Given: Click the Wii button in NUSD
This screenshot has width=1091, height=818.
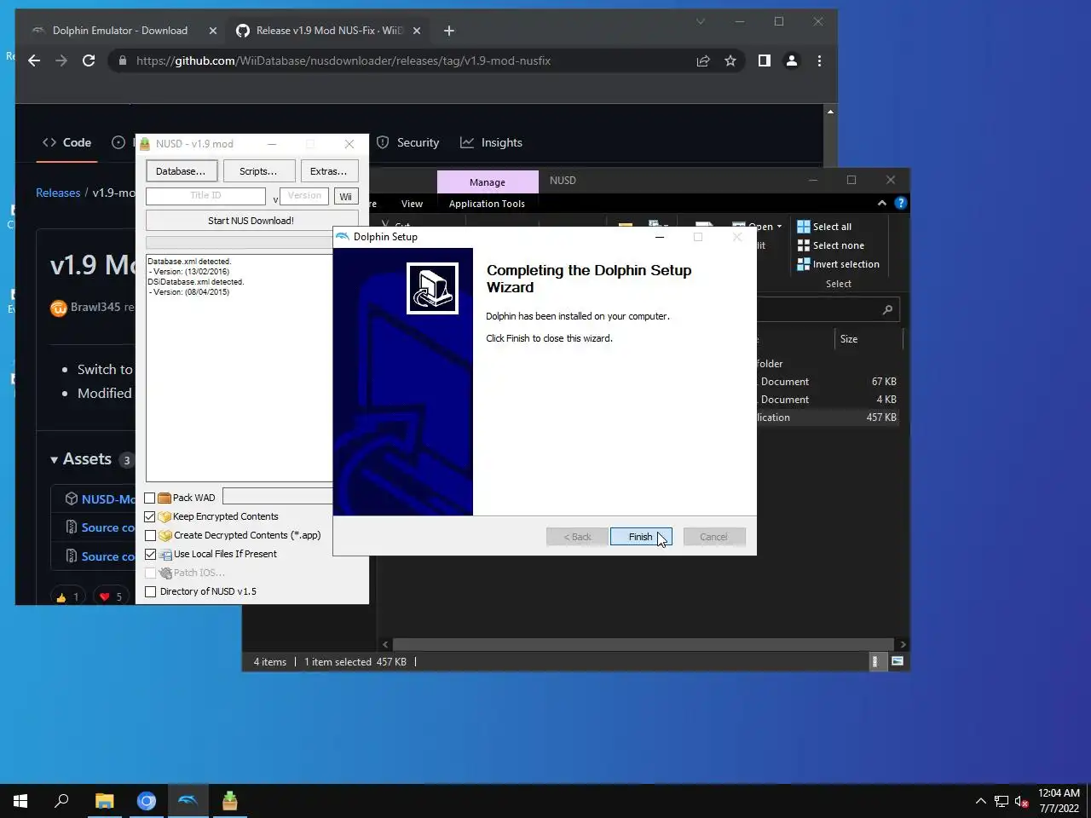Looking at the screenshot, I should tap(345, 197).
